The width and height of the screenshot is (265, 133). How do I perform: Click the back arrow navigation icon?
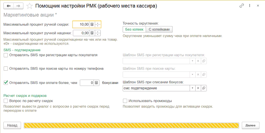point(9,6)
